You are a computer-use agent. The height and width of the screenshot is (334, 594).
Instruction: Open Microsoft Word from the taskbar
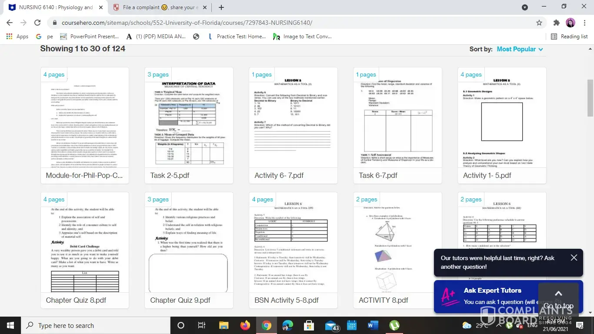[x=373, y=325]
